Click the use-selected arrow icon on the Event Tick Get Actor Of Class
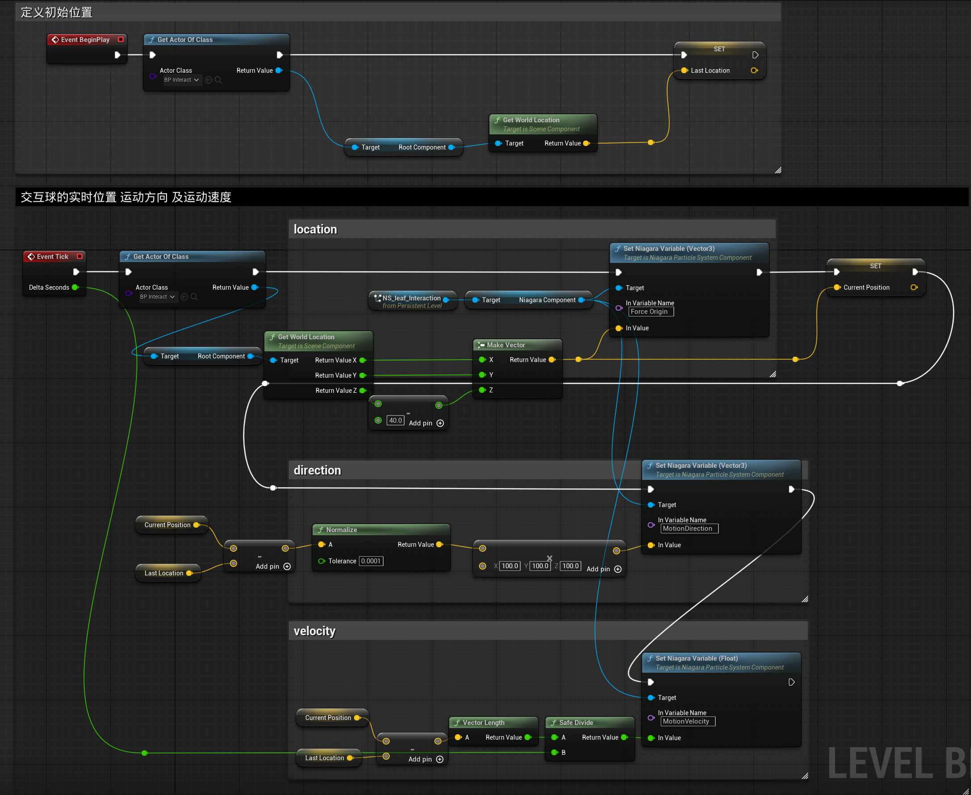Image resolution: width=971 pixels, height=795 pixels. pos(184,297)
